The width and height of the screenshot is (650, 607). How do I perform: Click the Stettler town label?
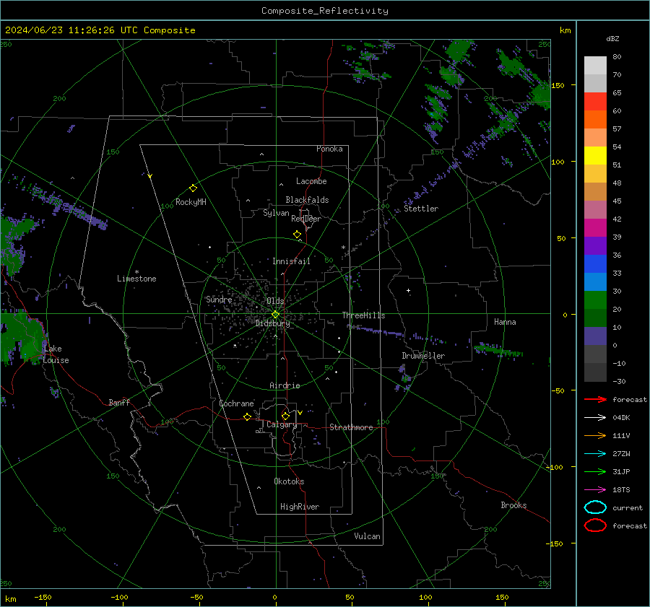421,209
